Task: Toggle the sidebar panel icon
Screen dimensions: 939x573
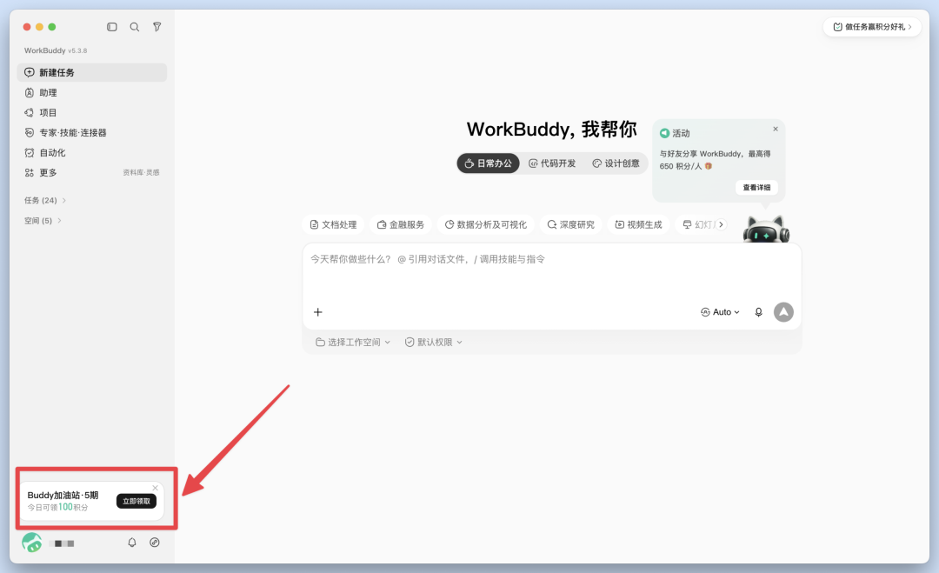Action: click(x=112, y=27)
